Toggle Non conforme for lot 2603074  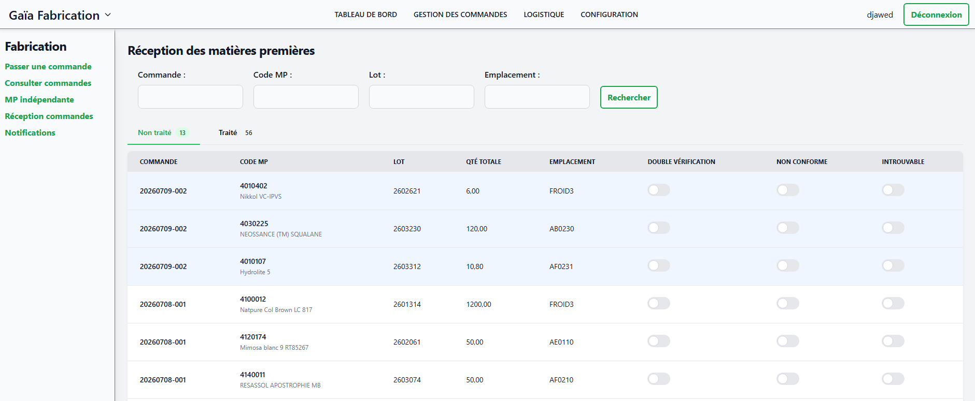788,379
